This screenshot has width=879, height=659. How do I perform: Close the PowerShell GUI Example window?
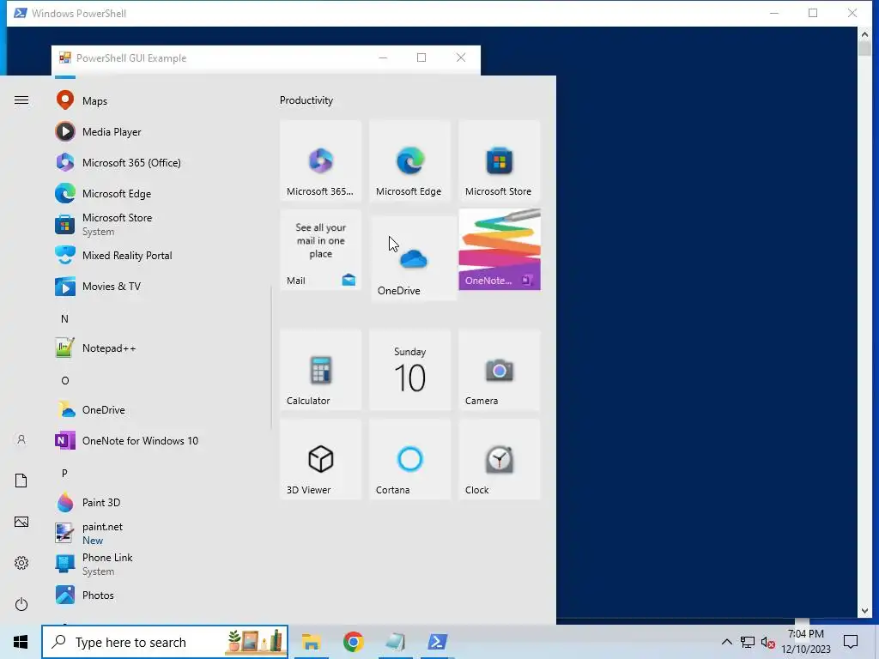click(x=461, y=57)
